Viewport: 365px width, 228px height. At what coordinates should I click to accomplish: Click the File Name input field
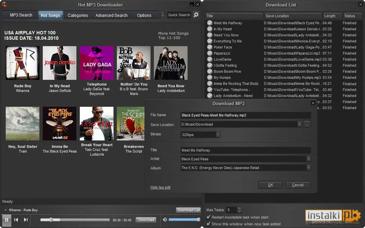[x=245, y=115]
